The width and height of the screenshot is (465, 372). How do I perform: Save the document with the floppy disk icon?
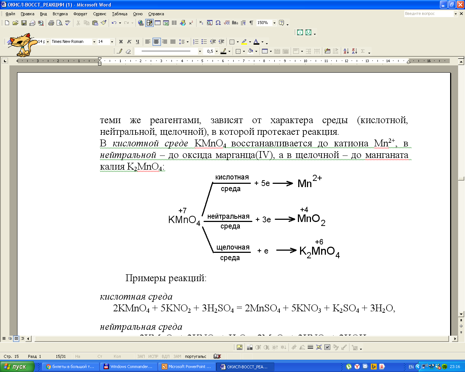24,23
